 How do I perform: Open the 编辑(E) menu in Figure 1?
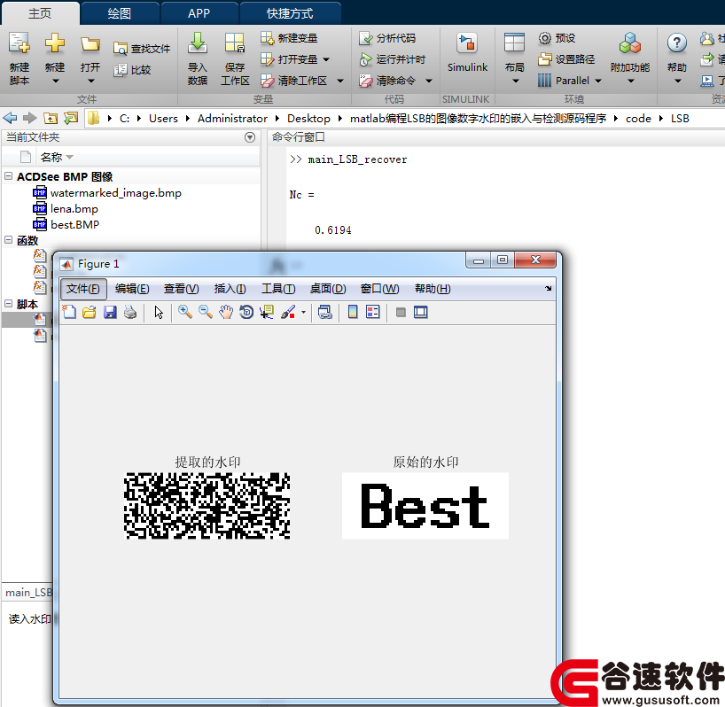tap(132, 289)
